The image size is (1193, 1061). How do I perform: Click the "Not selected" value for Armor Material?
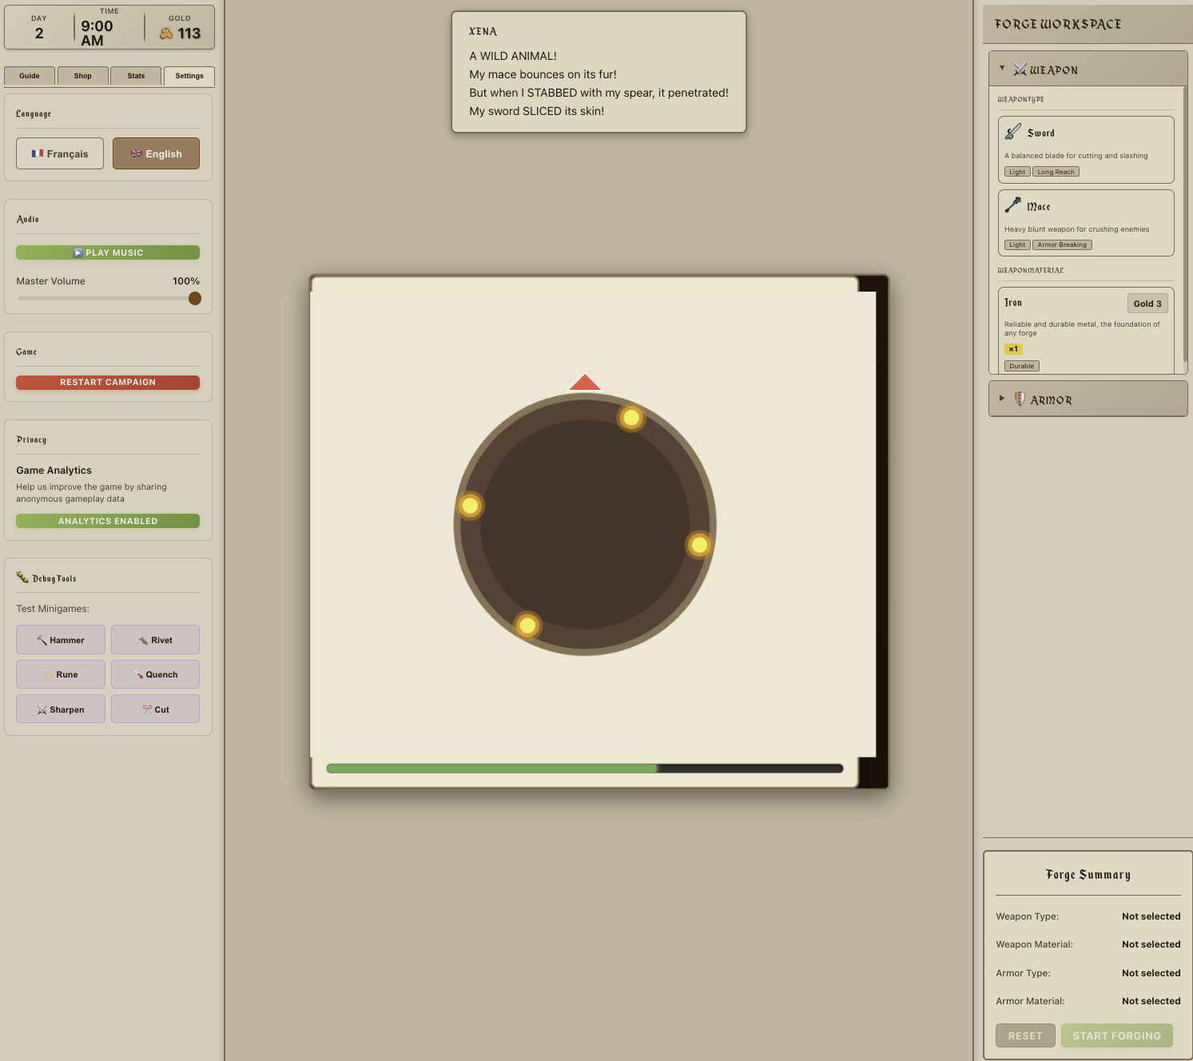(1151, 1001)
